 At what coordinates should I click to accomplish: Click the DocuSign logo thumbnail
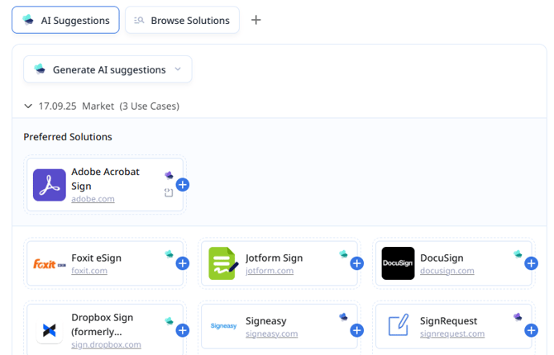398,263
